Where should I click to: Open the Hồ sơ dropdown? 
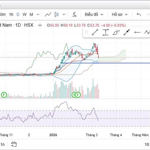tap(120, 14)
